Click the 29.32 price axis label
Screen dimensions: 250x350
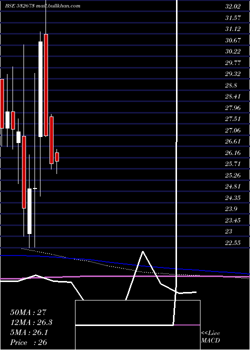(x=233, y=74)
